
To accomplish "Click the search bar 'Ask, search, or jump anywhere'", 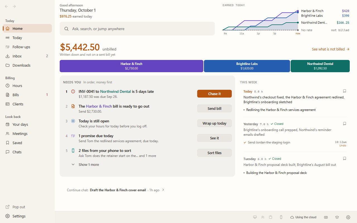I will (x=137, y=29).
